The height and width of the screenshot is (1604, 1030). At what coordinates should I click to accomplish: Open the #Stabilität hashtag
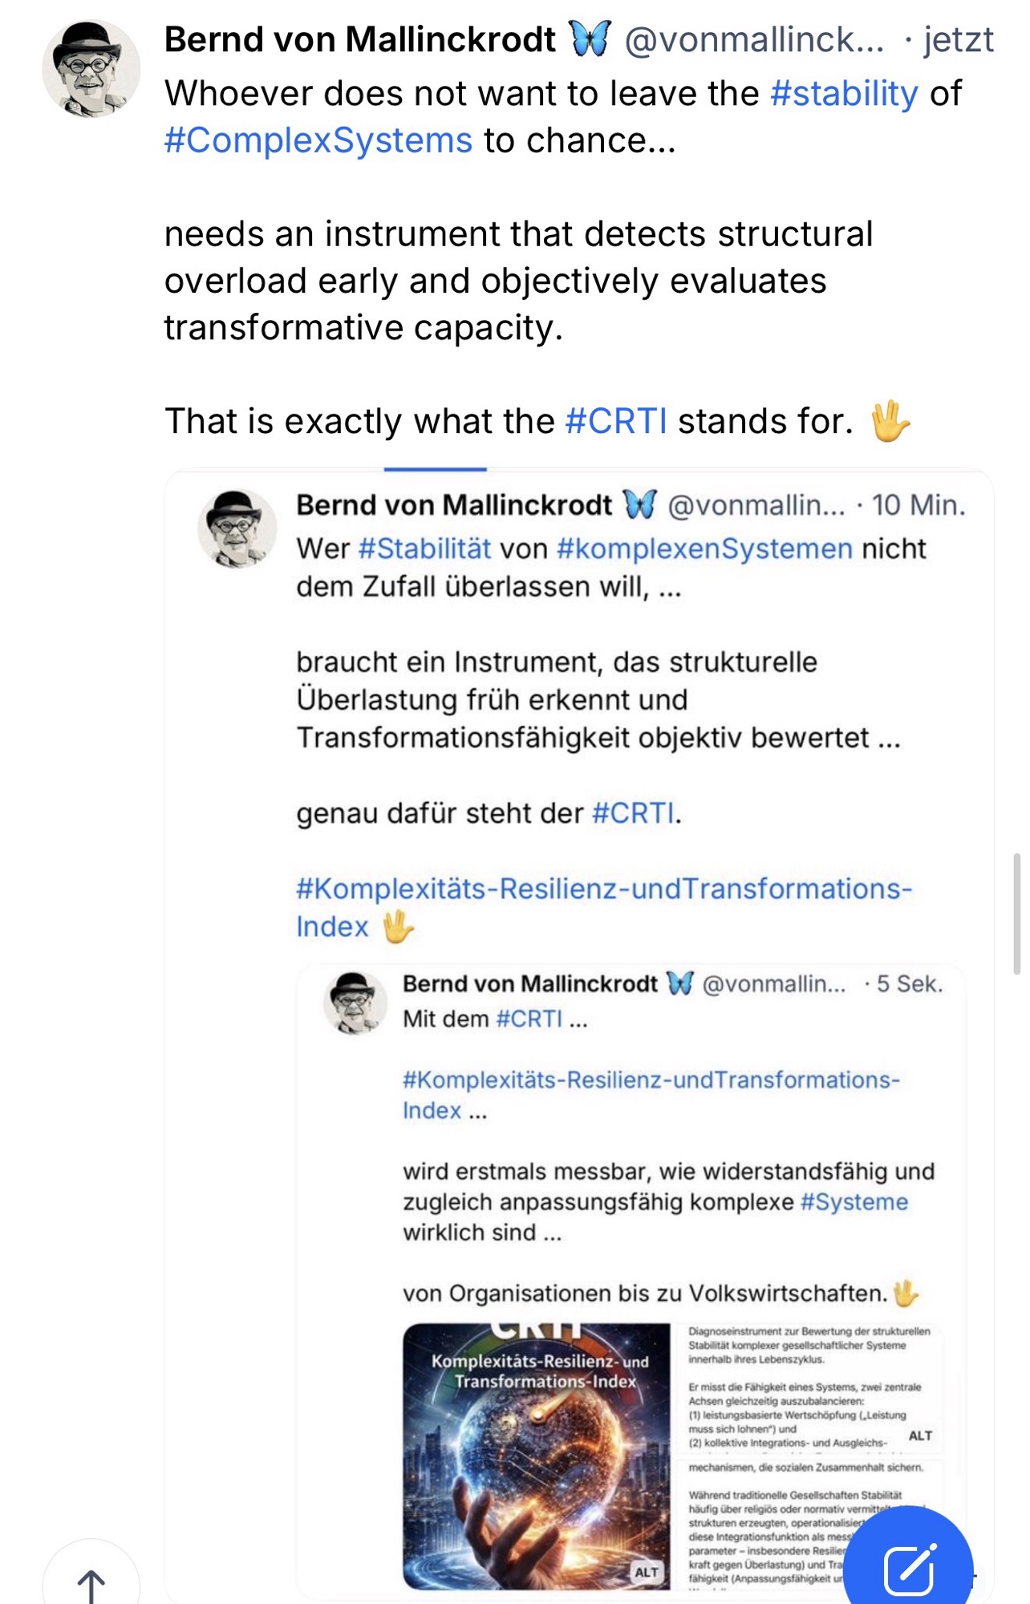[424, 549]
